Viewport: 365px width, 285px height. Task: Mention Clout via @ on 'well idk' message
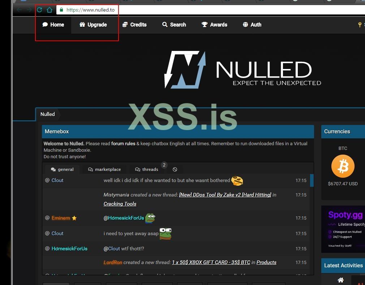tap(47, 180)
